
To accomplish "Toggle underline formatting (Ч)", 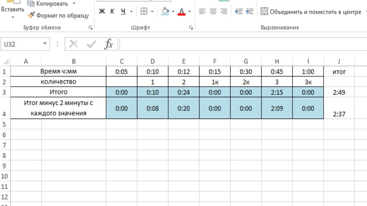I will tap(123, 11).
